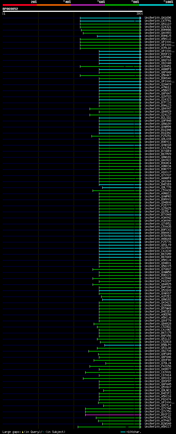Click the UniRef100_A6N8F9 label

pos(158,69)
